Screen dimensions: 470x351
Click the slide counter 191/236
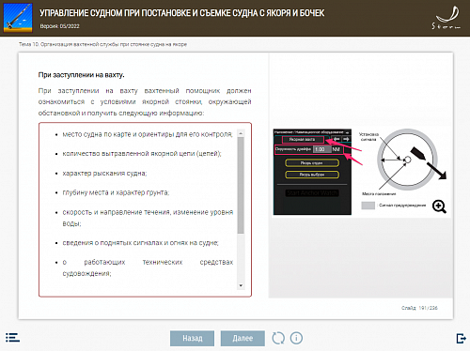coord(419,308)
